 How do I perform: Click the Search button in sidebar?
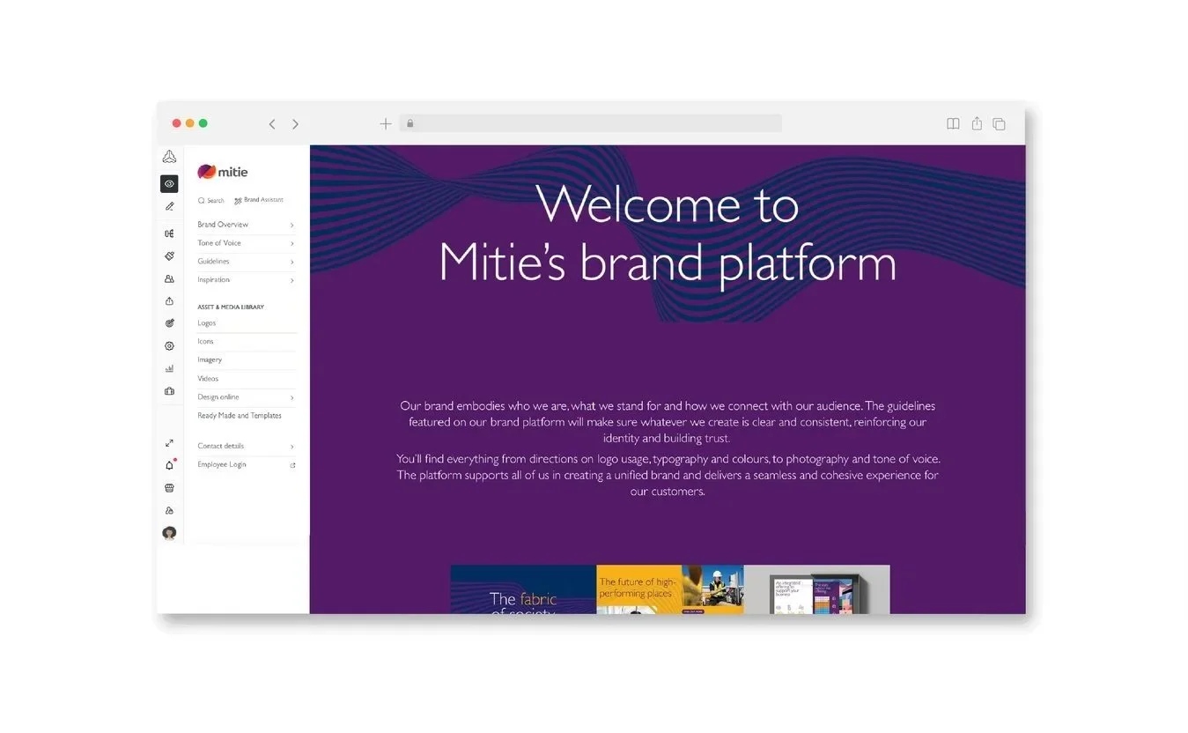(211, 201)
